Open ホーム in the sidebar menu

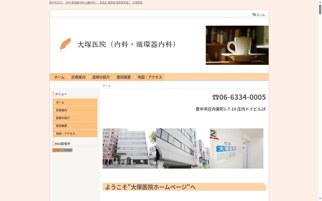75,102
